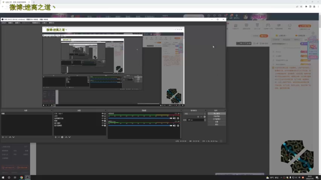Remove the scene with the Scenes minus icon

(x=6, y=137)
